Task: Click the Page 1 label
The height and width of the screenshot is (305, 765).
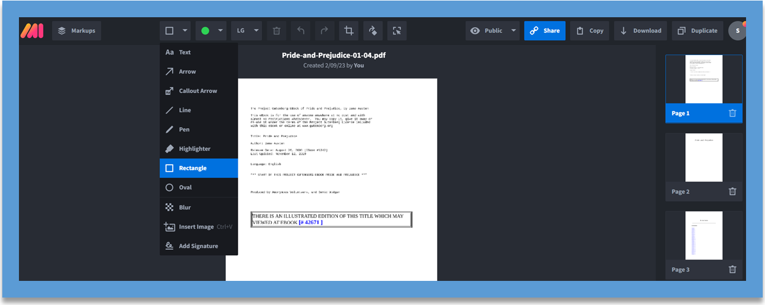Action: pyautogui.click(x=681, y=113)
